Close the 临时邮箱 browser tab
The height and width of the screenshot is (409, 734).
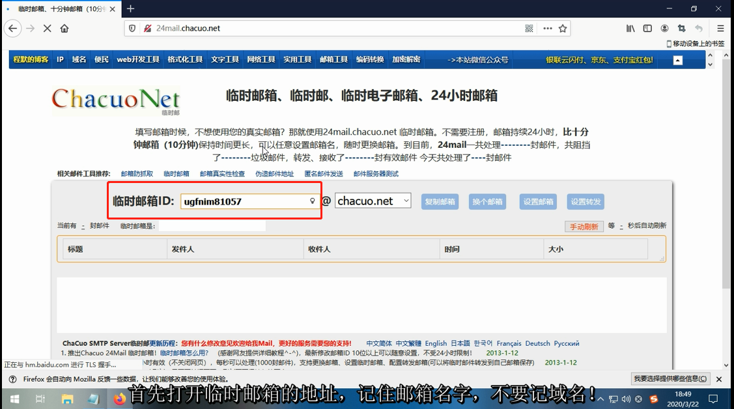[112, 9]
